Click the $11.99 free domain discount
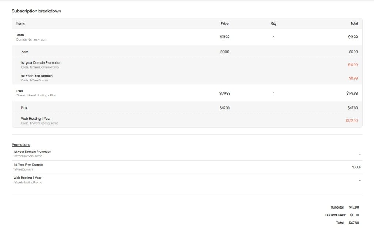Screen dimensions: 374x228 click(353, 78)
